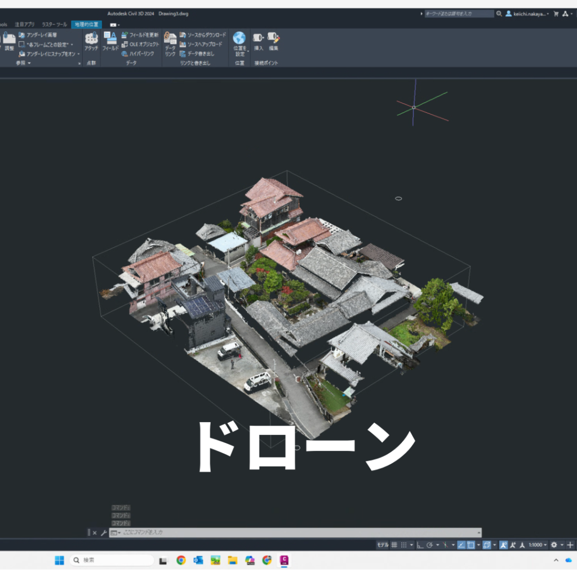Switch to the 注目アプリ ribbon tab
Image resolution: width=577 pixels, height=577 pixels.
pyautogui.click(x=25, y=25)
